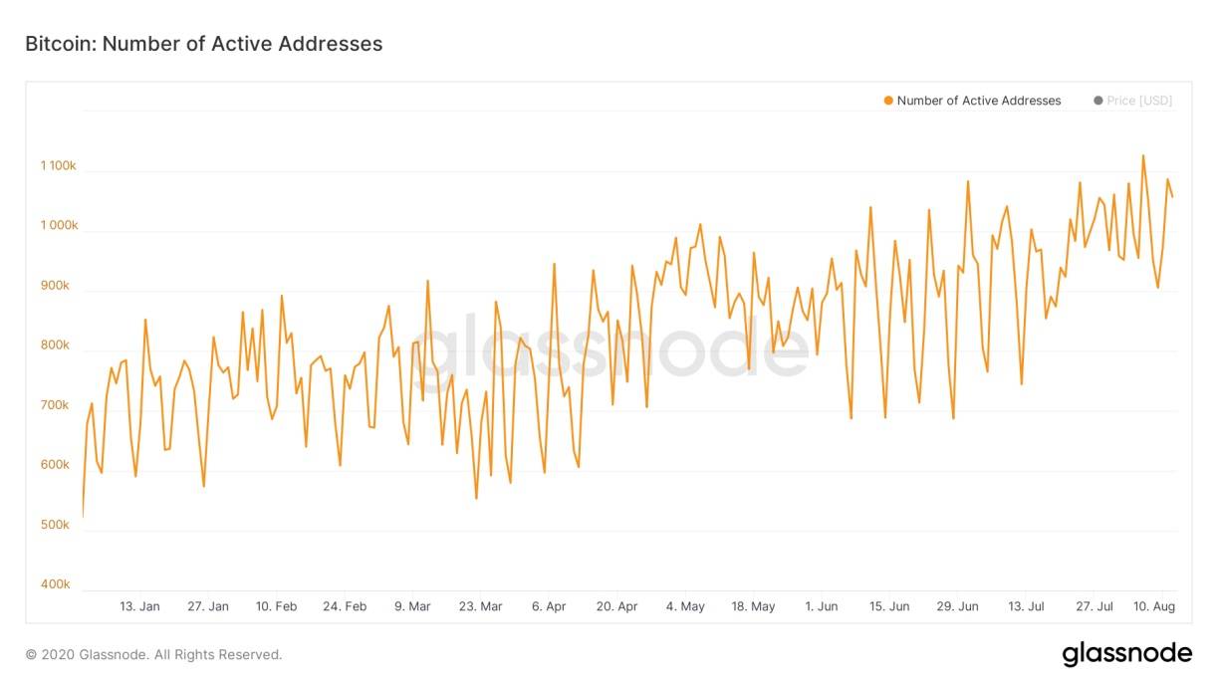The width and height of the screenshot is (1218, 685).
Task: Select the '10. Aug' x-axis date label
Action: tap(1155, 606)
